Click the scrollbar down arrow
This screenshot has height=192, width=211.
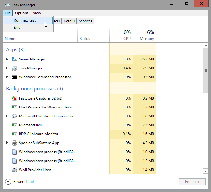pyautogui.click(x=206, y=171)
